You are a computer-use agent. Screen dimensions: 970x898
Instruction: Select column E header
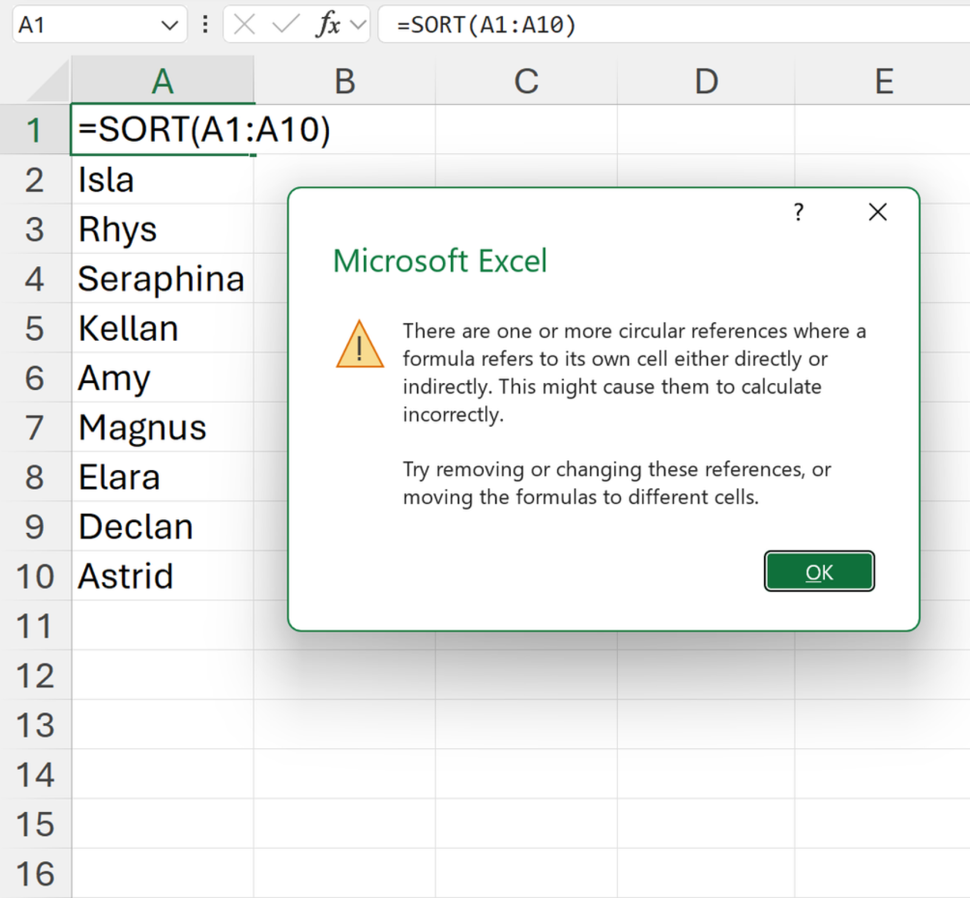(883, 81)
